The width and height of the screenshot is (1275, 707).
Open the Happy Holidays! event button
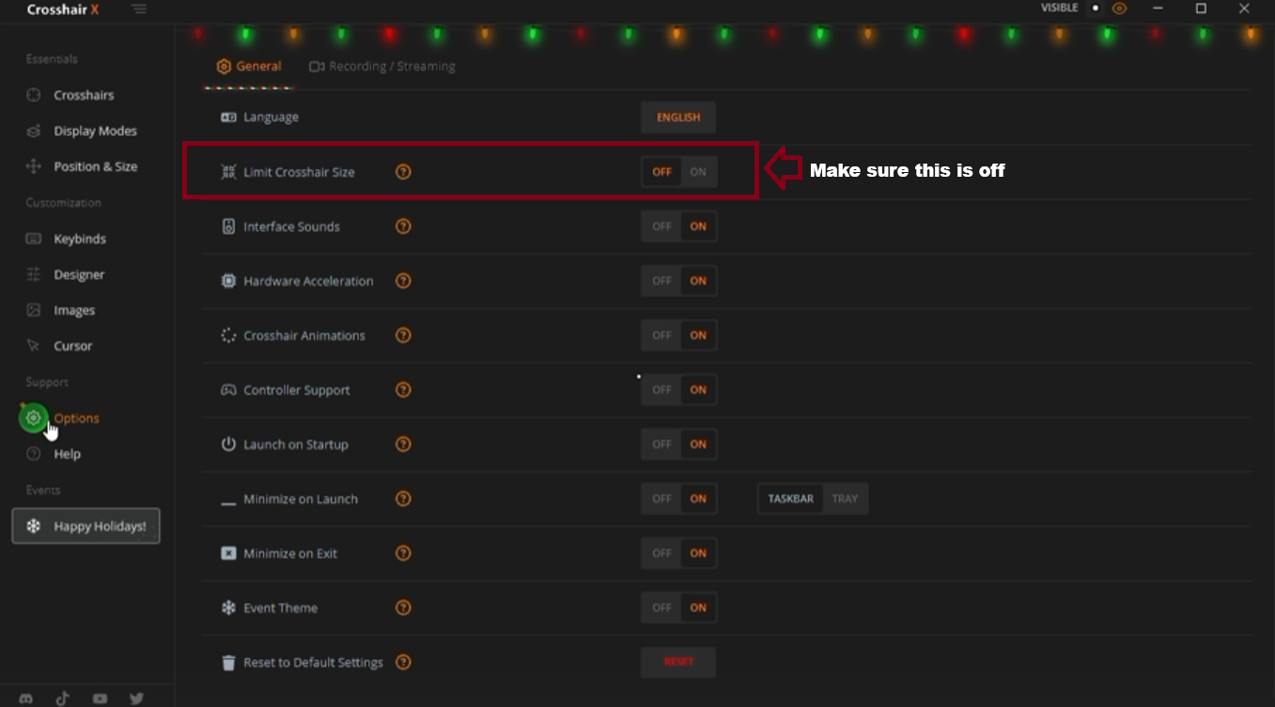(86, 526)
